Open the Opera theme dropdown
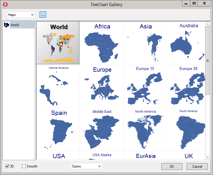213x175 pixels. [87, 166]
